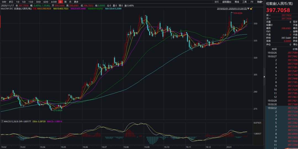Viewport: 298px width, 149px height.
Task: Open the date range dropdown triangle
Action: pyautogui.click(x=248, y=9)
